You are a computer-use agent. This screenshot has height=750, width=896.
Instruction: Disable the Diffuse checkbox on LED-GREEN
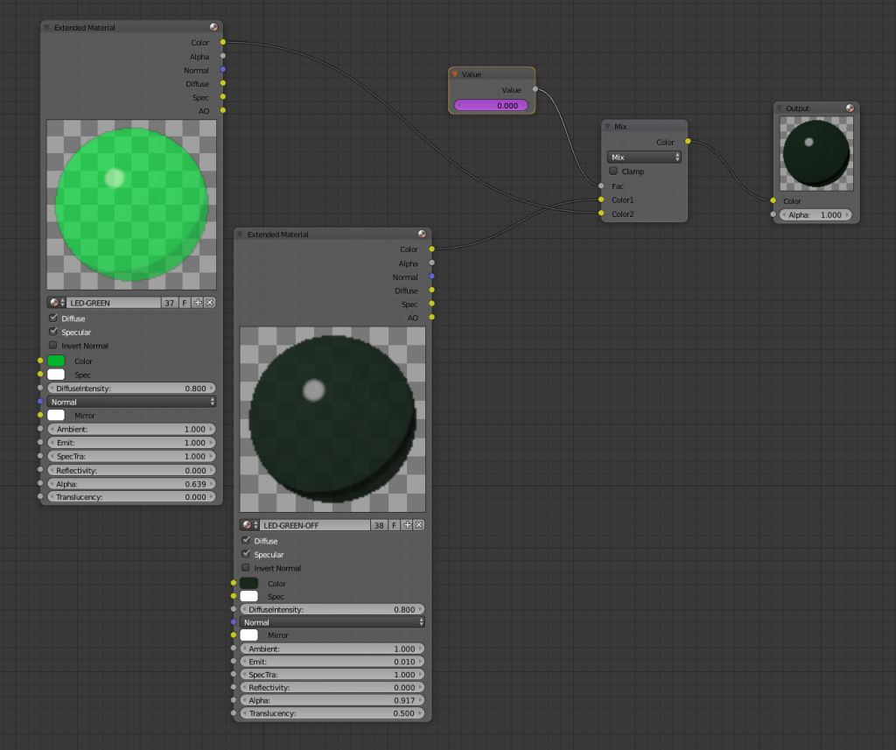(53, 318)
